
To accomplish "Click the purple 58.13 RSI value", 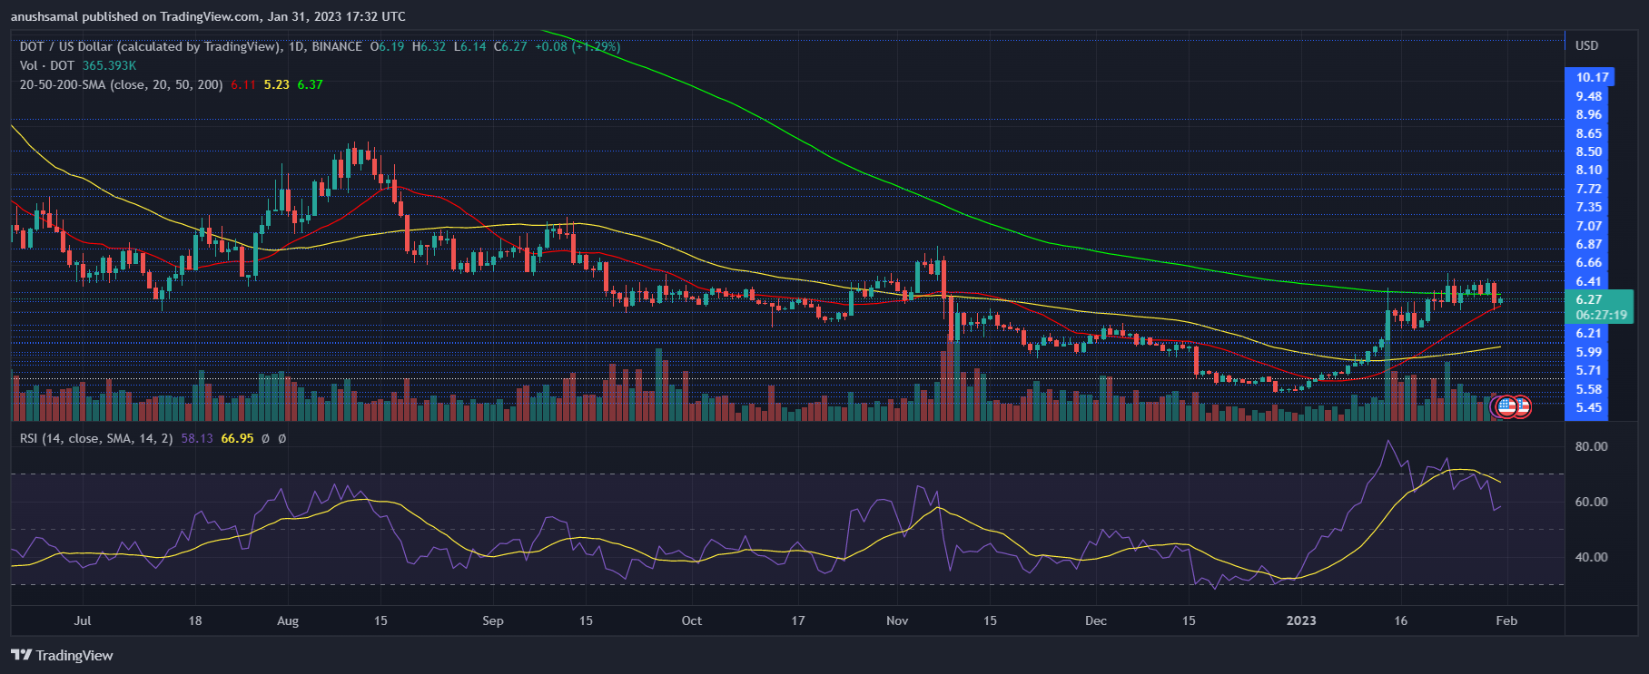I will click(x=197, y=438).
